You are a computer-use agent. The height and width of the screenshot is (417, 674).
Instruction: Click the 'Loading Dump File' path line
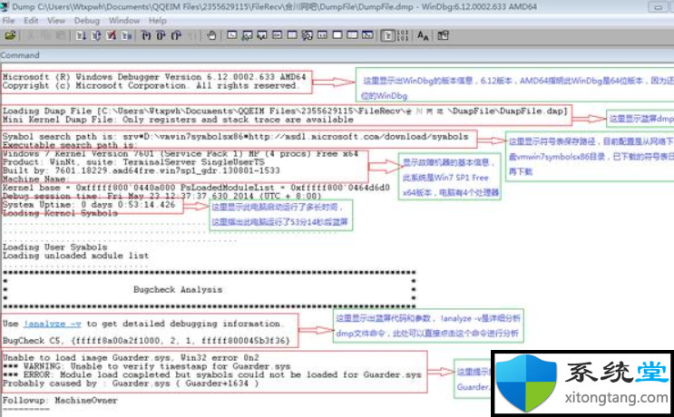(285, 111)
